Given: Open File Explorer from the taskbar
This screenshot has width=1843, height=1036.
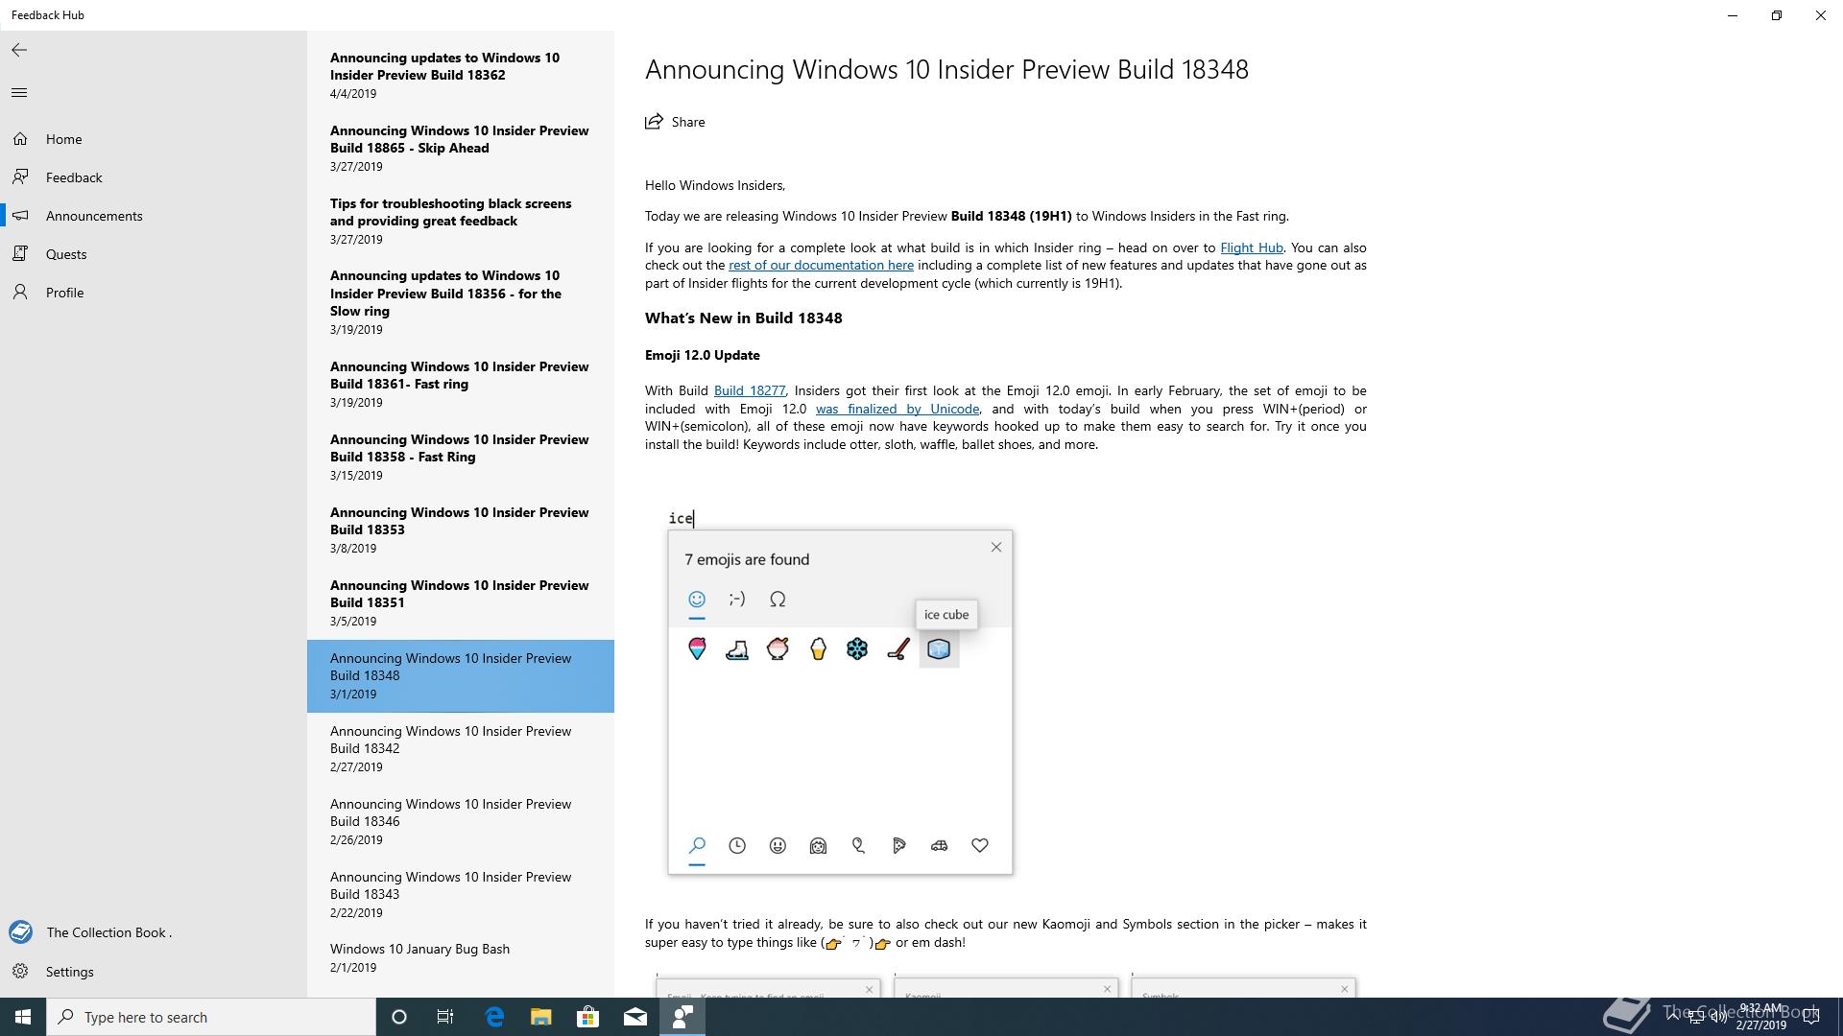Looking at the screenshot, I should 541,1017.
